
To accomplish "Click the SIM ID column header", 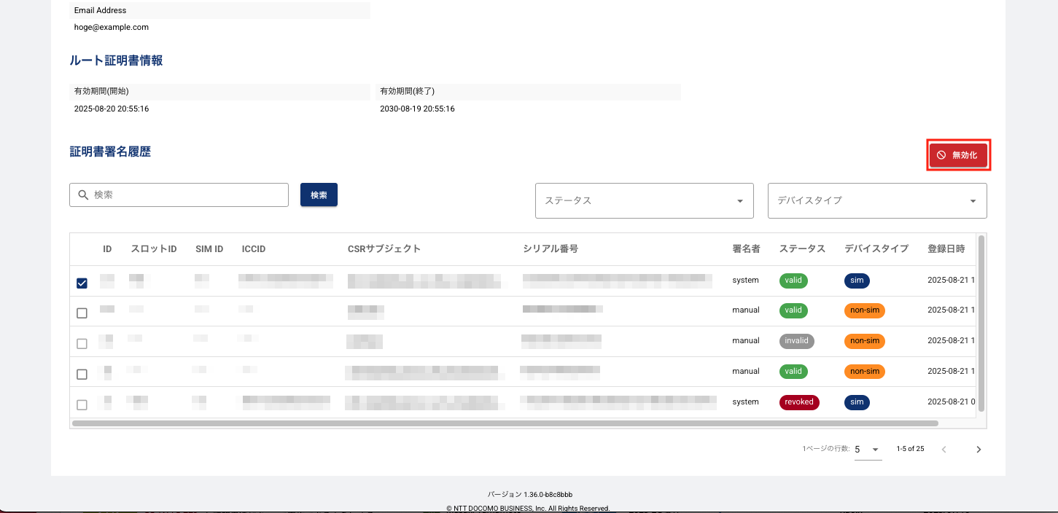I will click(x=209, y=249).
